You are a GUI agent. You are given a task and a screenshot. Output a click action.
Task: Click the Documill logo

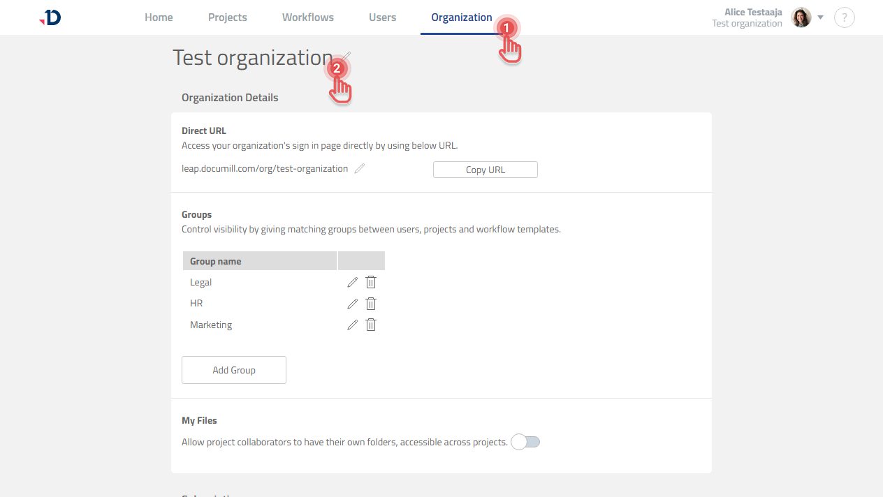pos(48,17)
